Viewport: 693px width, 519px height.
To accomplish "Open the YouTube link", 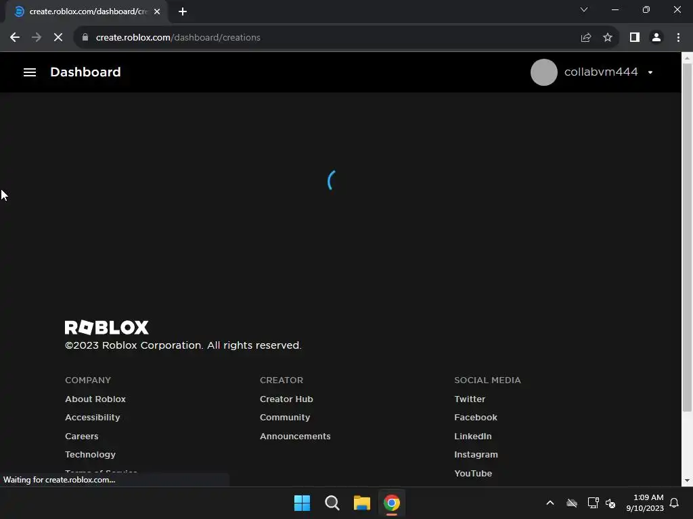I will pos(473,473).
